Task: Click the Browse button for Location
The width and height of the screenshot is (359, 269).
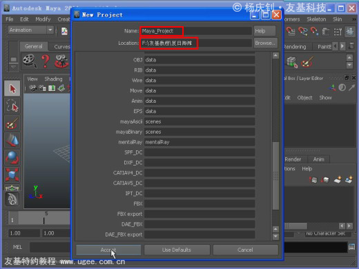Action: (x=265, y=43)
